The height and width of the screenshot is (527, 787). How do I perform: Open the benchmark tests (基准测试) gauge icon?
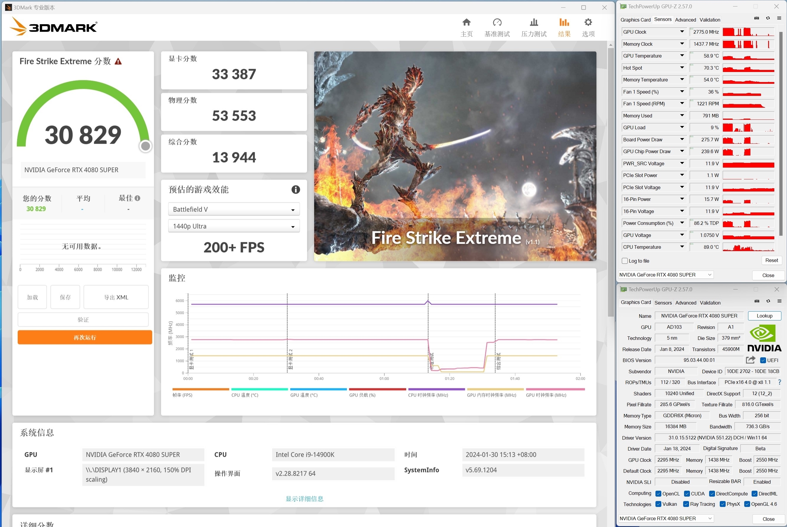(x=497, y=22)
